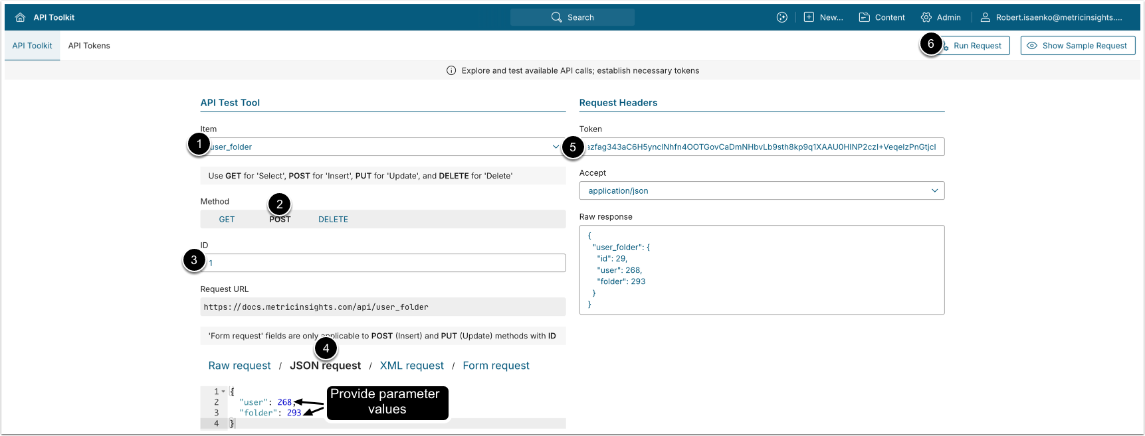
Task: Click the Admin gear icon
Action: tap(926, 17)
